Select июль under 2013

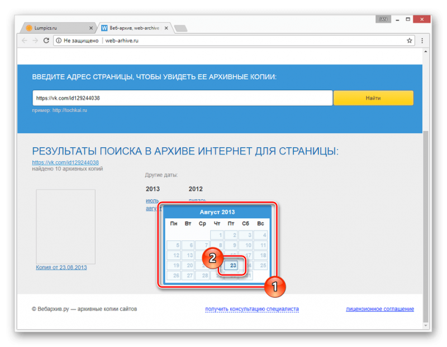[152, 200]
